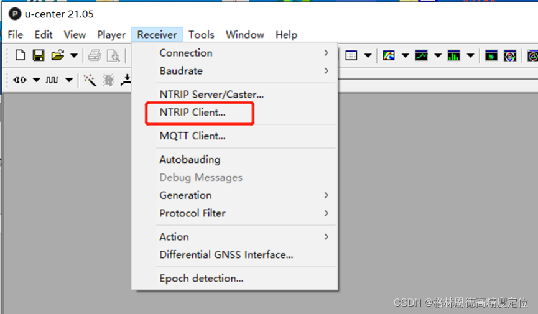Click the baudrate waveform icon

pyautogui.click(x=52, y=80)
